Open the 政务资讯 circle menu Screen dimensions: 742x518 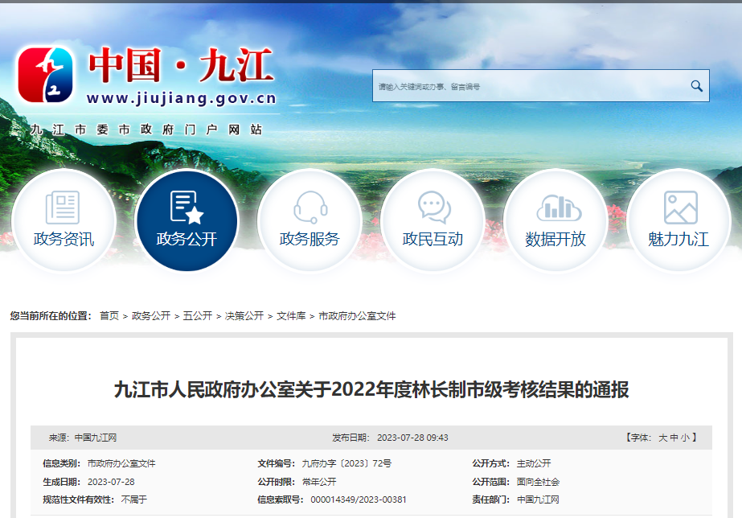click(x=64, y=220)
